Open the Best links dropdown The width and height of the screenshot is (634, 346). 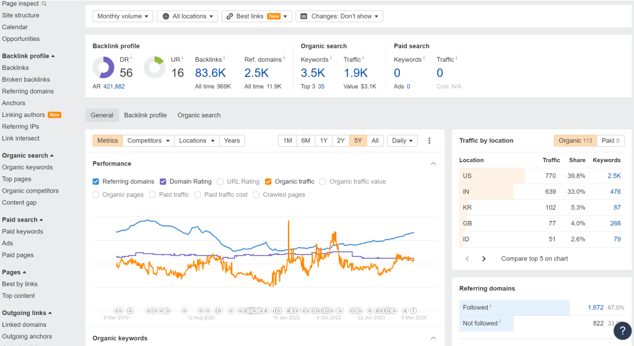[x=257, y=16]
